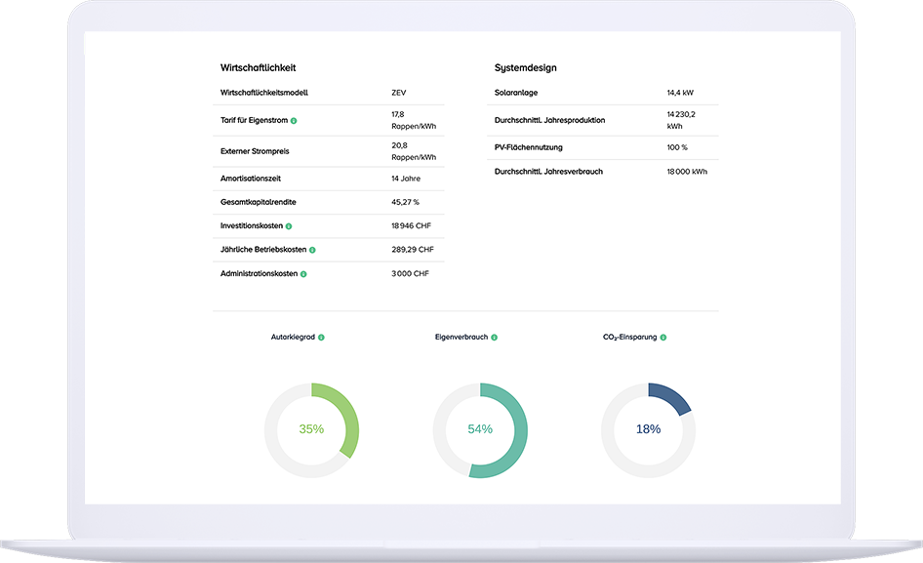The height and width of the screenshot is (563, 923).
Task: Select the Wirtschaftlichkeit heading
Action: pos(258,67)
